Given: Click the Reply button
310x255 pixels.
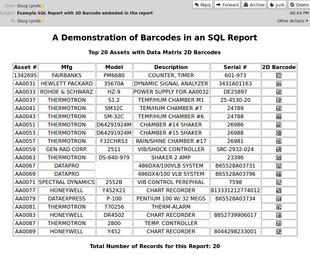Looking at the screenshot, I should 202,5.
